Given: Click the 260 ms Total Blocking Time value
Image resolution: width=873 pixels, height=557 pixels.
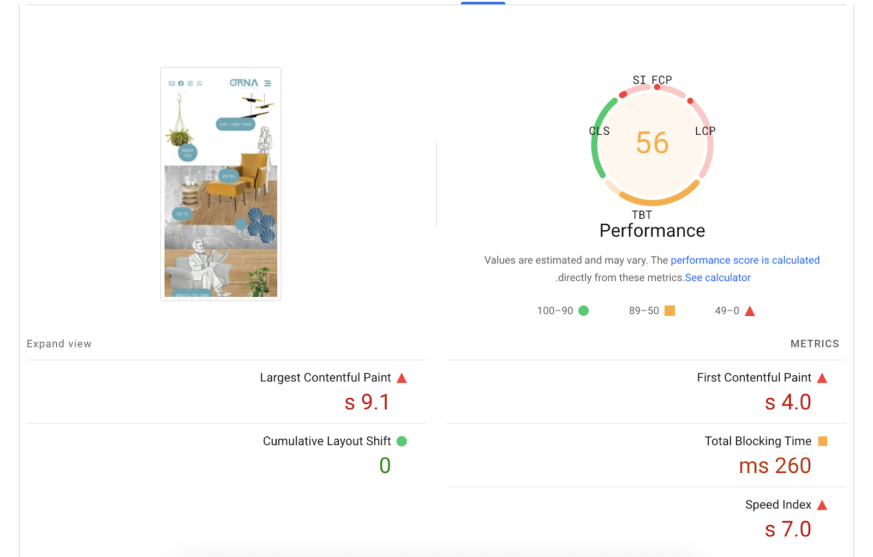Looking at the screenshot, I should pos(775,466).
